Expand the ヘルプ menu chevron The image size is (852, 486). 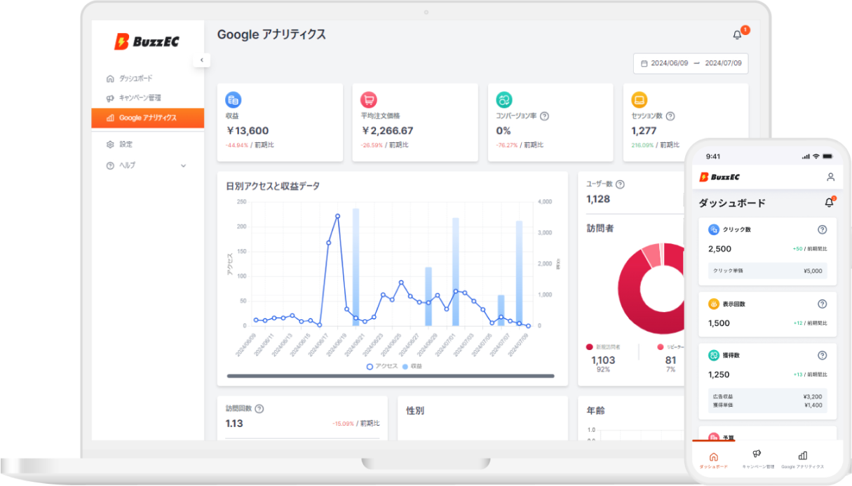(184, 166)
